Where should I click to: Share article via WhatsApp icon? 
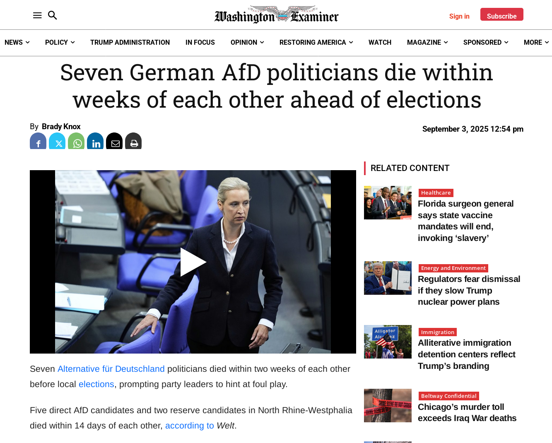coord(76,141)
